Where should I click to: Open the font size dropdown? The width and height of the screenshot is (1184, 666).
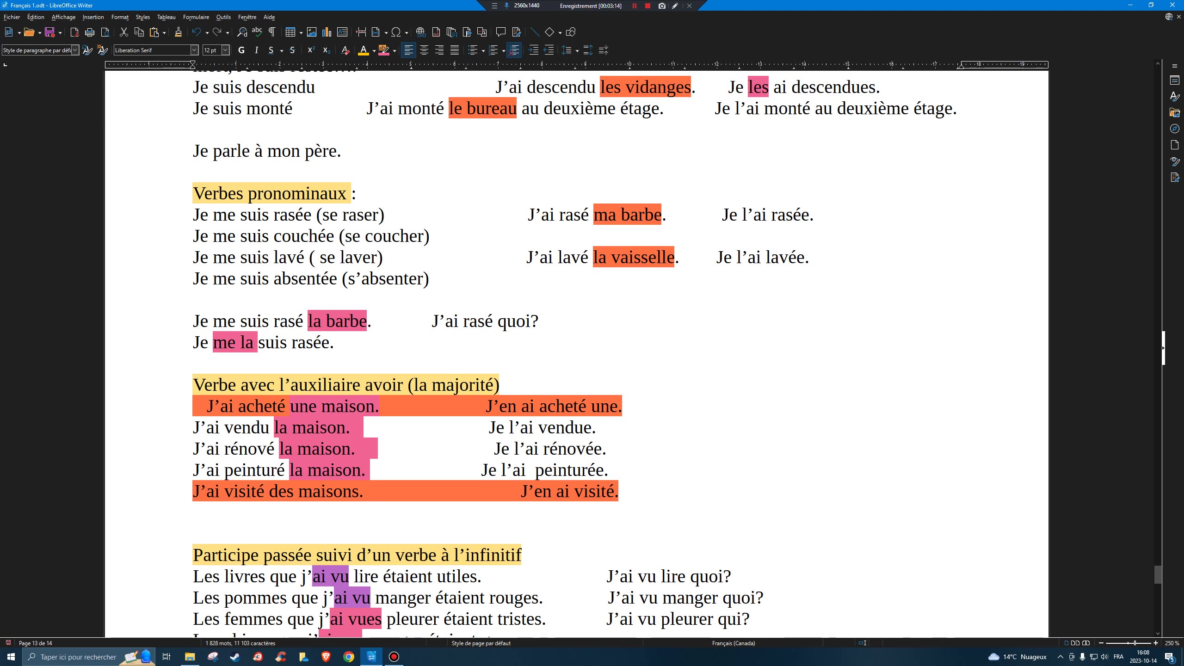[225, 50]
